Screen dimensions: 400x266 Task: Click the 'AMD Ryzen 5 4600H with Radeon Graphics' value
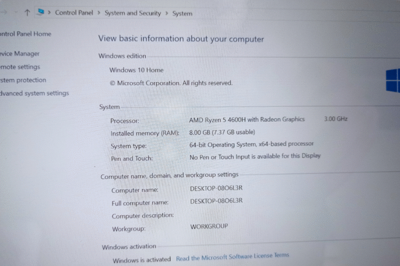point(247,119)
